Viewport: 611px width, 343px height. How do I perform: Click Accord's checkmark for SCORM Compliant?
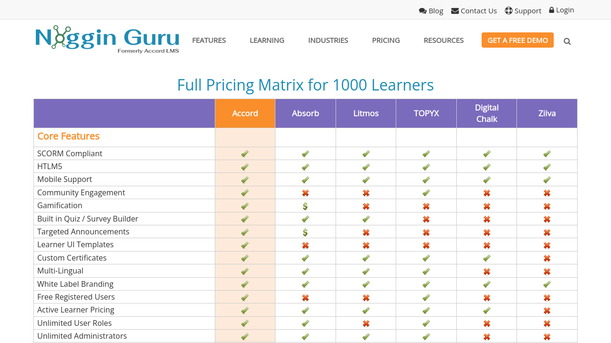[x=245, y=154]
